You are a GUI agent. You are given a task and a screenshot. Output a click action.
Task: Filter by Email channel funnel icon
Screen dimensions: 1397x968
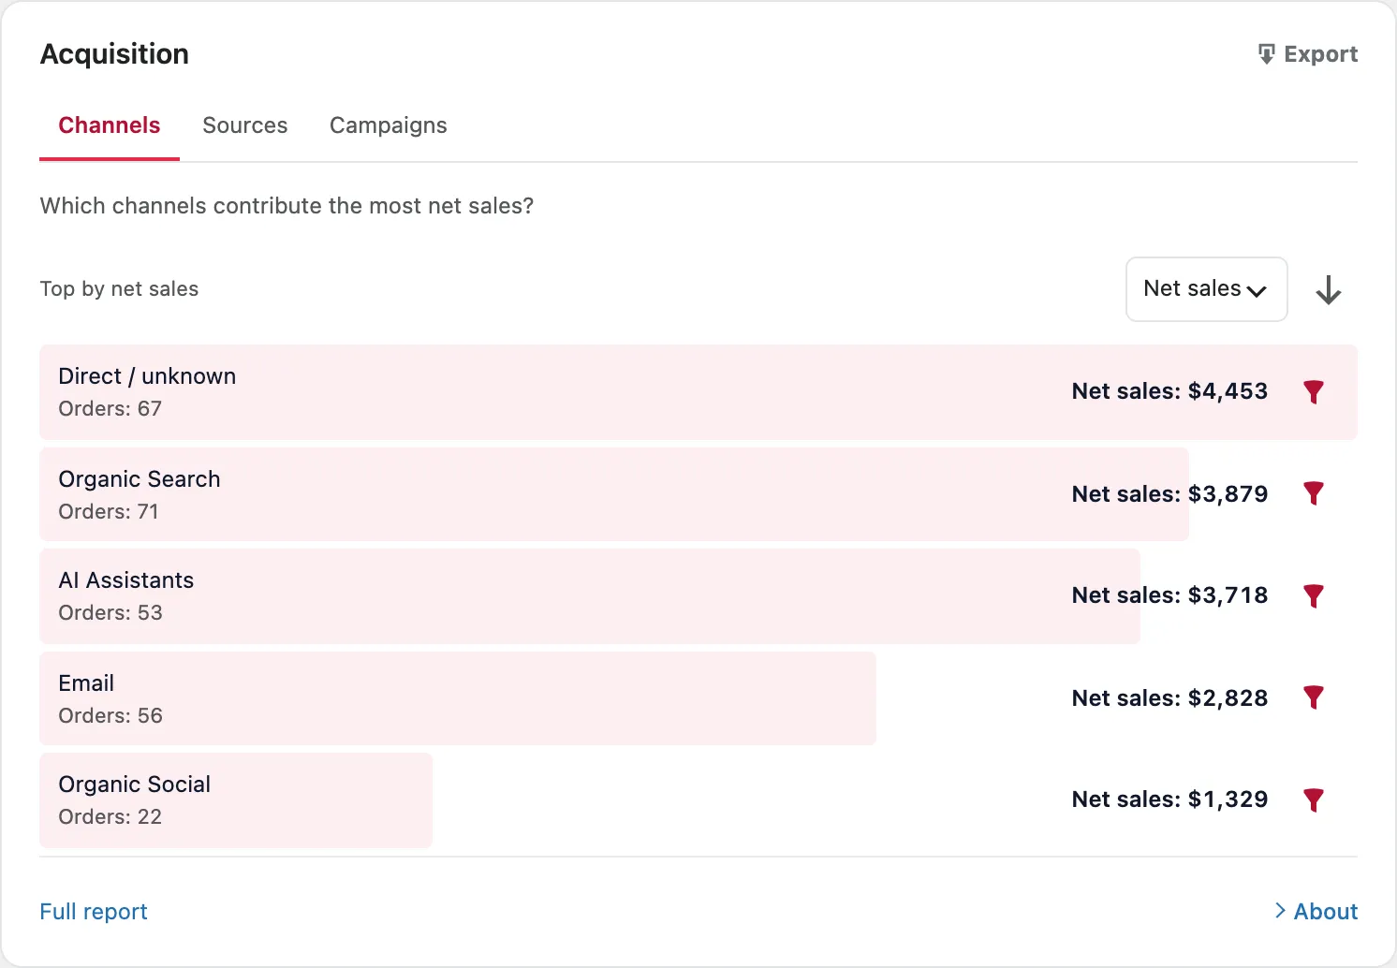click(x=1314, y=697)
